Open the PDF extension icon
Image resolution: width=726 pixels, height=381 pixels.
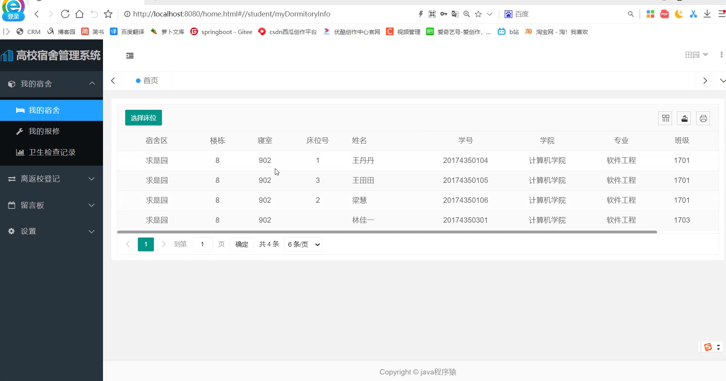pos(664,14)
